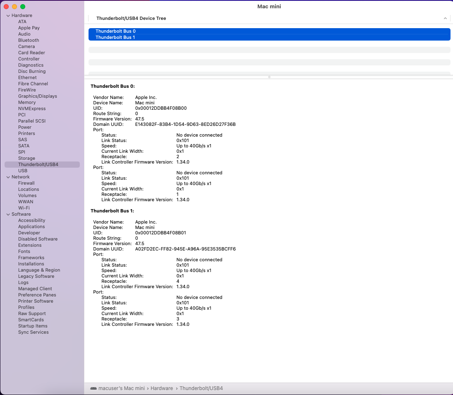The width and height of the screenshot is (453, 395).
Task: Select Applications under Software
Action: click(x=31, y=227)
